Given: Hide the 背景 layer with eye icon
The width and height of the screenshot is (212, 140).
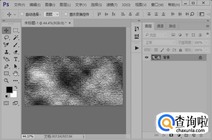Looking at the screenshot, I should 146,57.
